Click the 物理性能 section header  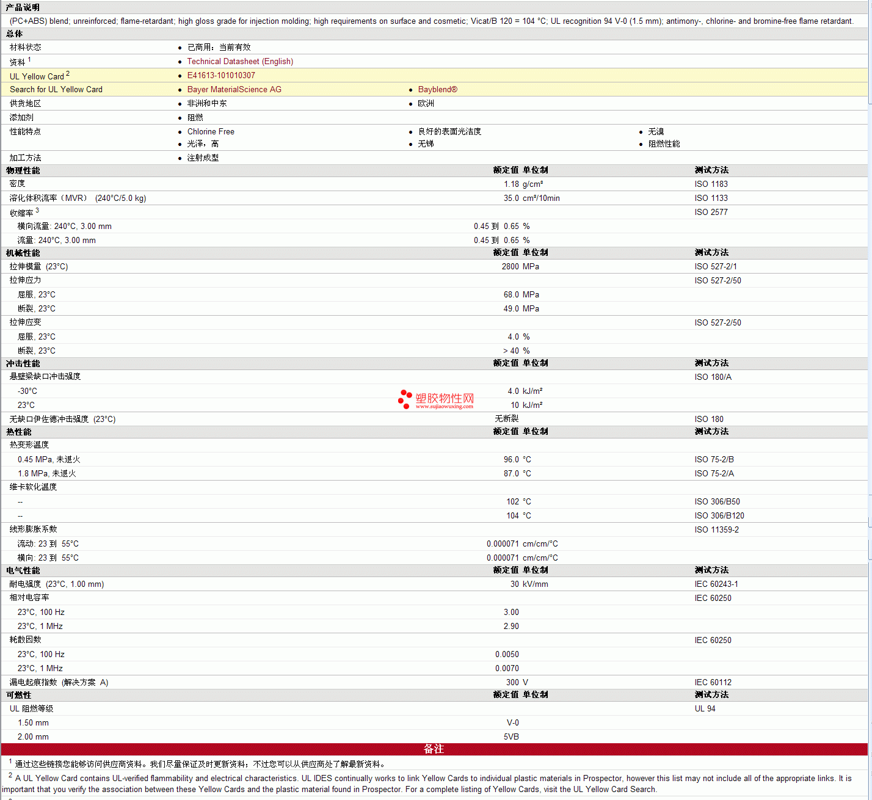(23, 171)
